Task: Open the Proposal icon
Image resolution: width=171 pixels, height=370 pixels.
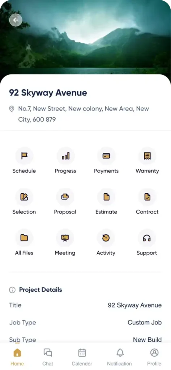Action: click(x=65, y=197)
